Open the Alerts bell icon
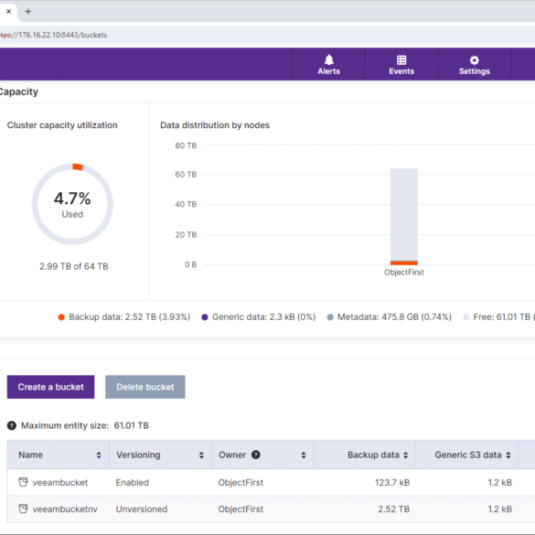This screenshot has width=535, height=535. pyautogui.click(x=328, y=60)
